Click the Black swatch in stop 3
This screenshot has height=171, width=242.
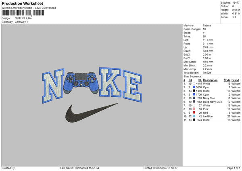(x=194, y=91)
